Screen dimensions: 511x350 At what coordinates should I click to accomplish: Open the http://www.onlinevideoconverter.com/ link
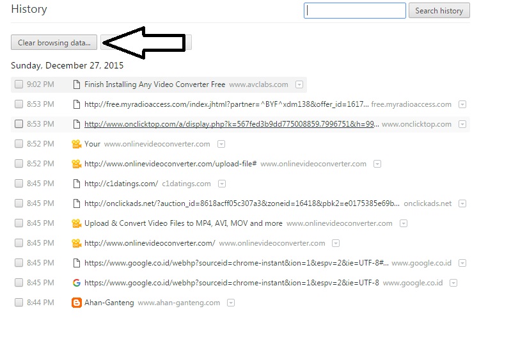click(150, 243)
